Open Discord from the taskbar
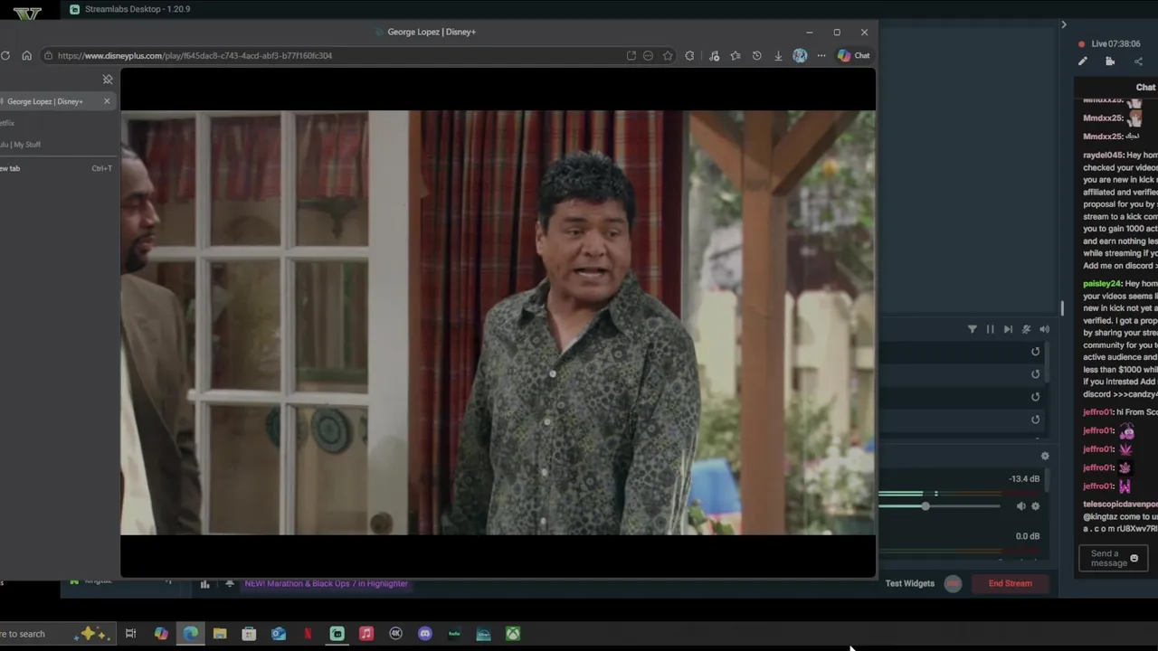Screen dimensions: 1158x651 [x=425, y=634]
